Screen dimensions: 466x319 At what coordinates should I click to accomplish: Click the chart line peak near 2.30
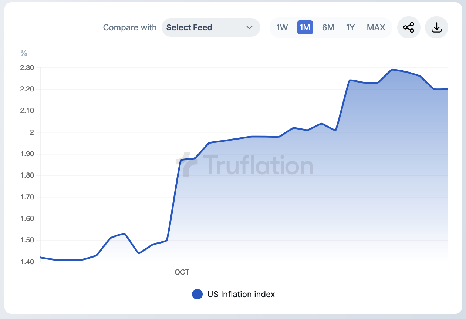pyautogui.click(x=392, y=70)
